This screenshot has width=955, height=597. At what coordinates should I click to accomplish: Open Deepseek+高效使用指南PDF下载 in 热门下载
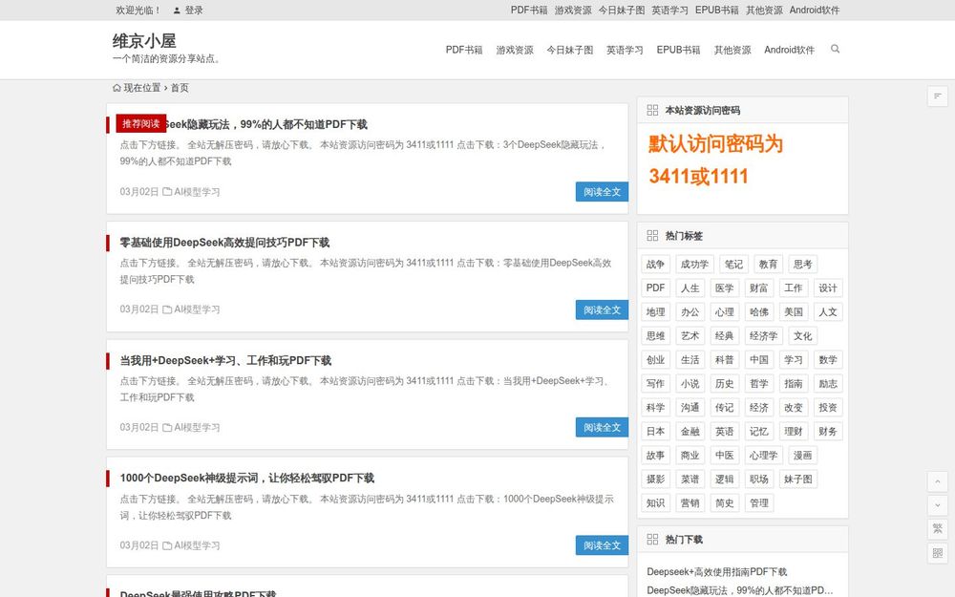pos(717,572)
